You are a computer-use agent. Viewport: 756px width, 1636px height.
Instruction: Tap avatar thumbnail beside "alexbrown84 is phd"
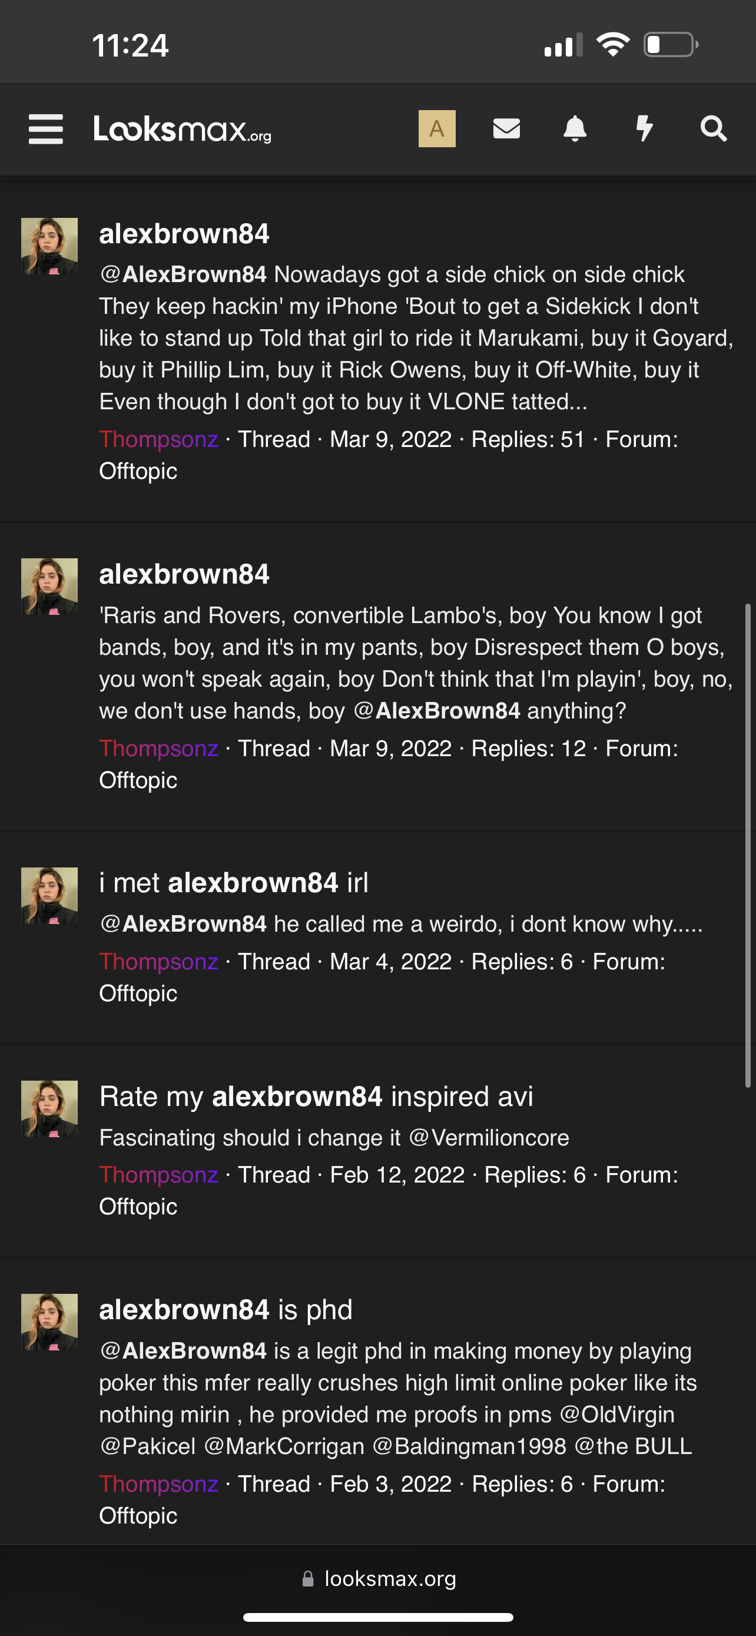[49, 1322]
